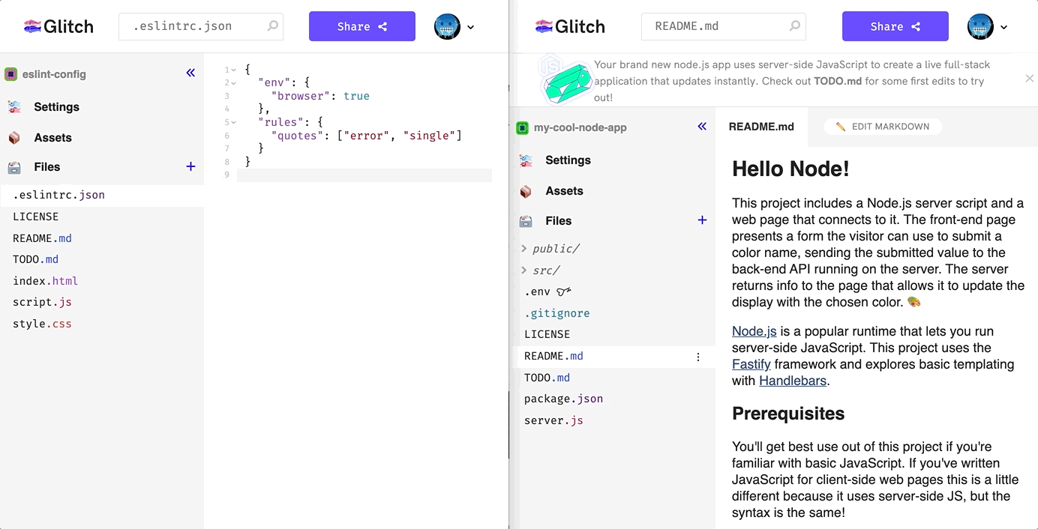Open Assets in my-cool-node-app sidebar
1038x529 pixels.
pyautogui.click(x=564, y=191)
